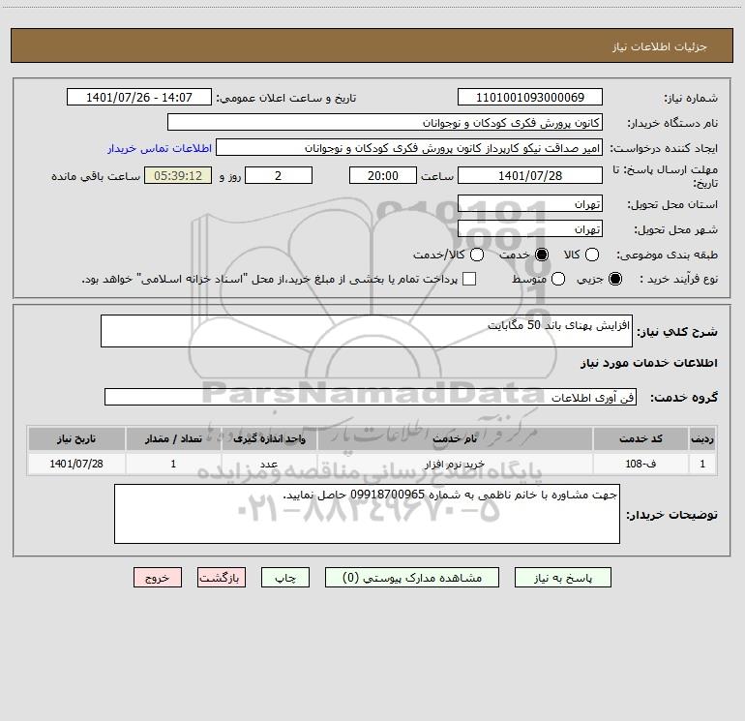Click the خروج exit button
The height and width of the screenshot is (721, 745).
158,578
